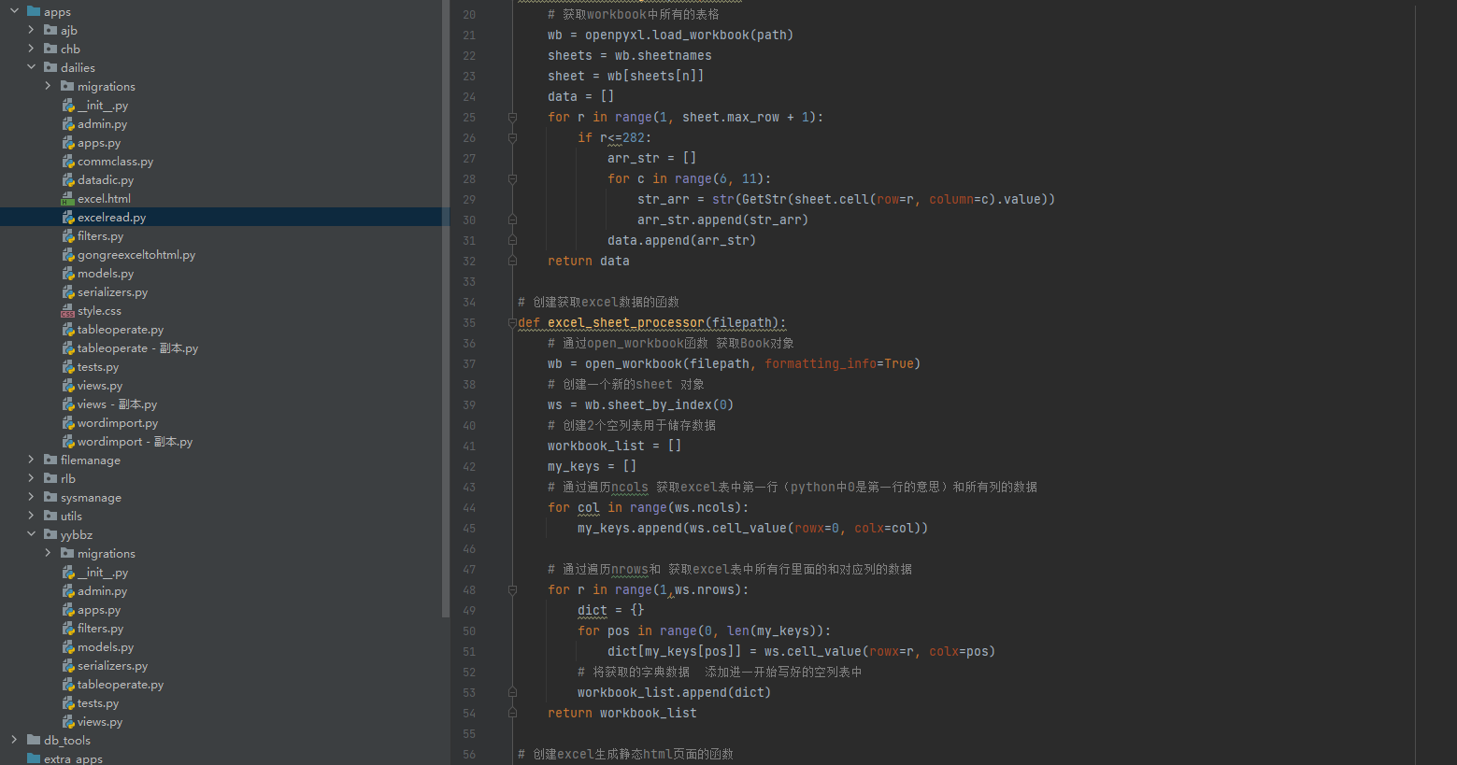Click the yybbz folder icon
The image size is (1457, 765).
tap(50, 534)
